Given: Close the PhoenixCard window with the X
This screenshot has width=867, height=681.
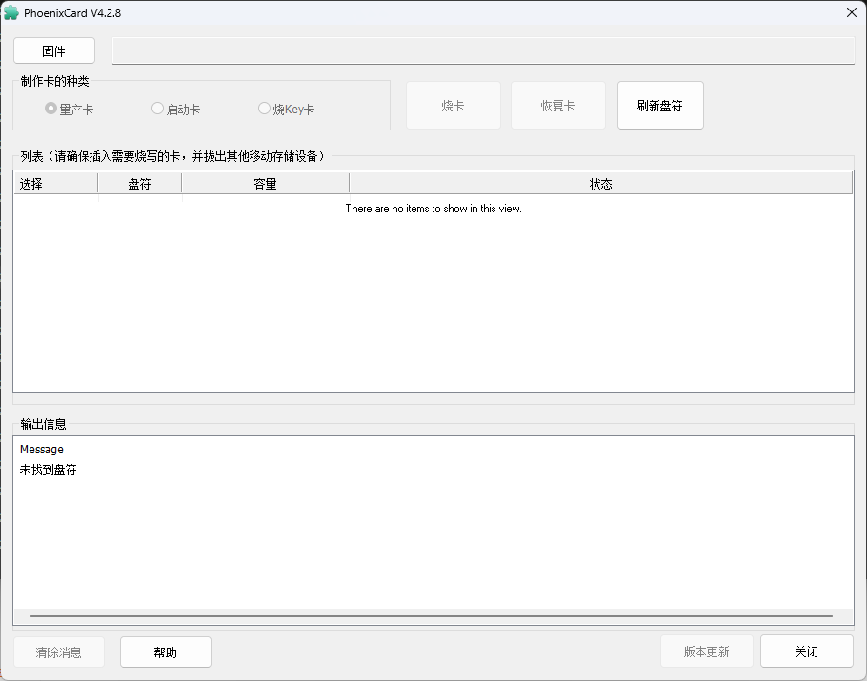Looking at the screenshot, I should pos(851,12).
